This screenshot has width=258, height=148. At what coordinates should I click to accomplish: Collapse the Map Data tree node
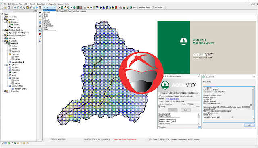[x=2, y=19]
